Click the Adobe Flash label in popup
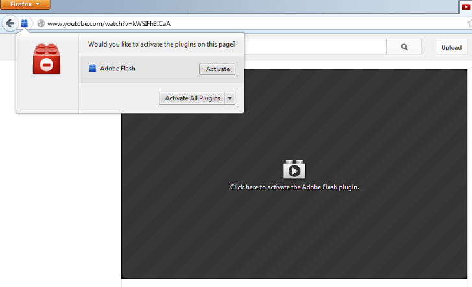The width and height of the screenshot is (472, 287). point(118,69)
